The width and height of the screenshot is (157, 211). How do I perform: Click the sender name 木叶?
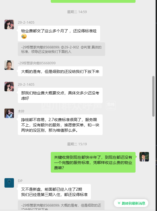click(x=21, y=111)
